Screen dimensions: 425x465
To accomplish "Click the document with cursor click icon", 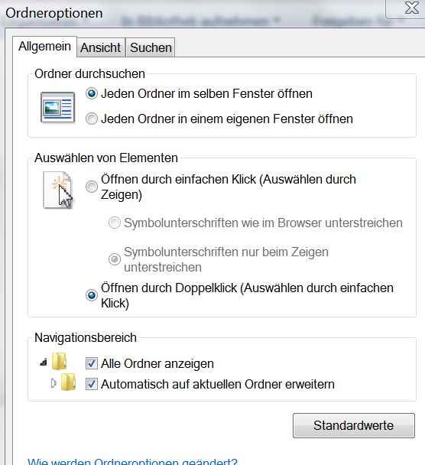I will point(58,190).
